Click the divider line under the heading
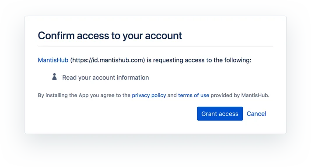The height and width of the screenshot is (167, 311). (x=156, y=47)
